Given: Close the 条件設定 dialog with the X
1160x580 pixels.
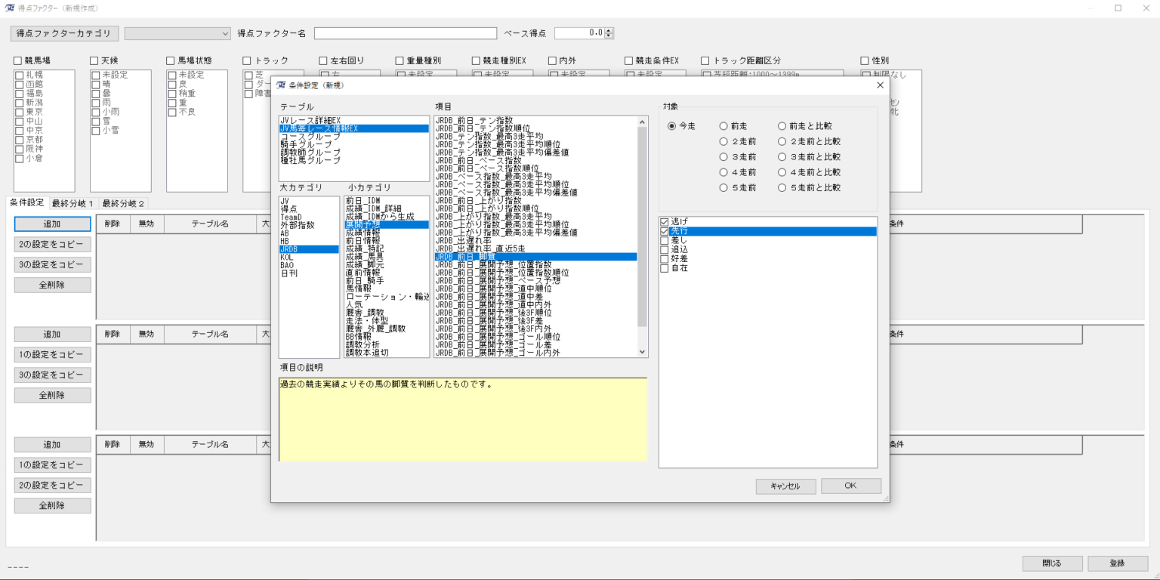Looking at the screenshot, I should pyautogui.click(x=879, y=85).
